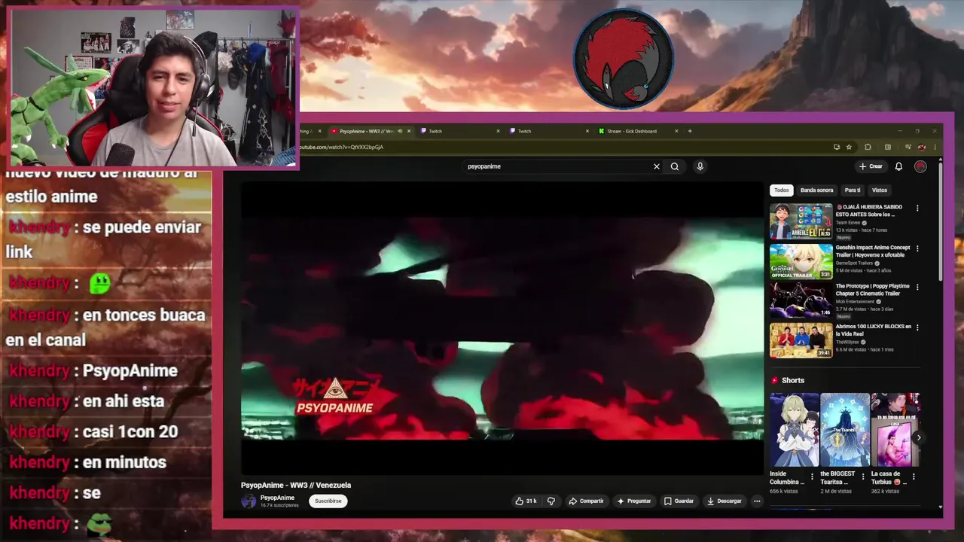Switch to the second Twitch browser tab
Screen dimensions: 964x542
pos(548,131)
